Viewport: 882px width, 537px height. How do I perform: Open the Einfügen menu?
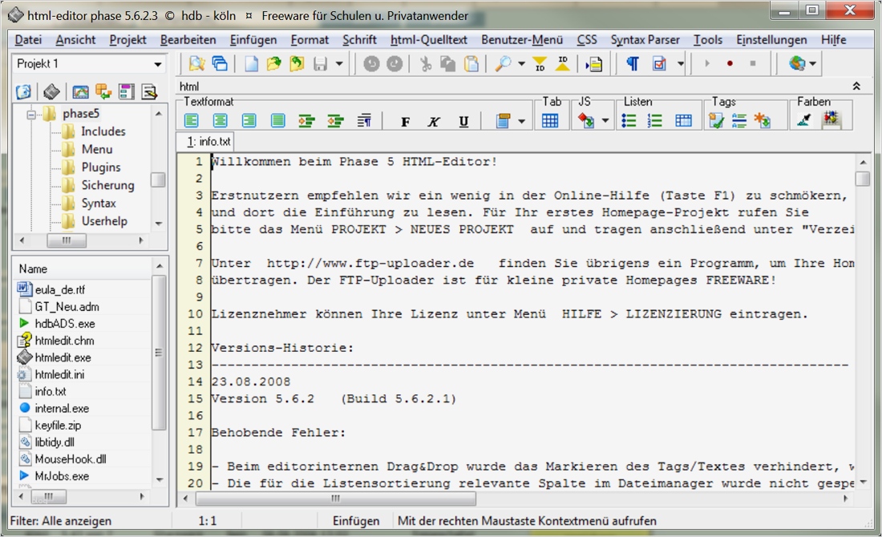tap(253, 40)
